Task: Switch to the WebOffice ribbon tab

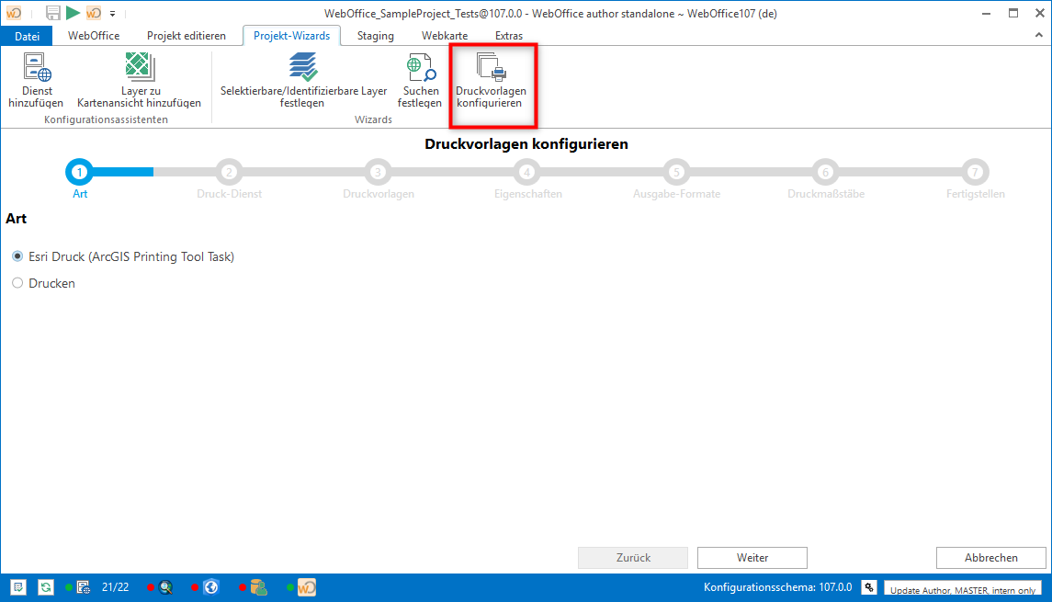Action: coord(94,36)
